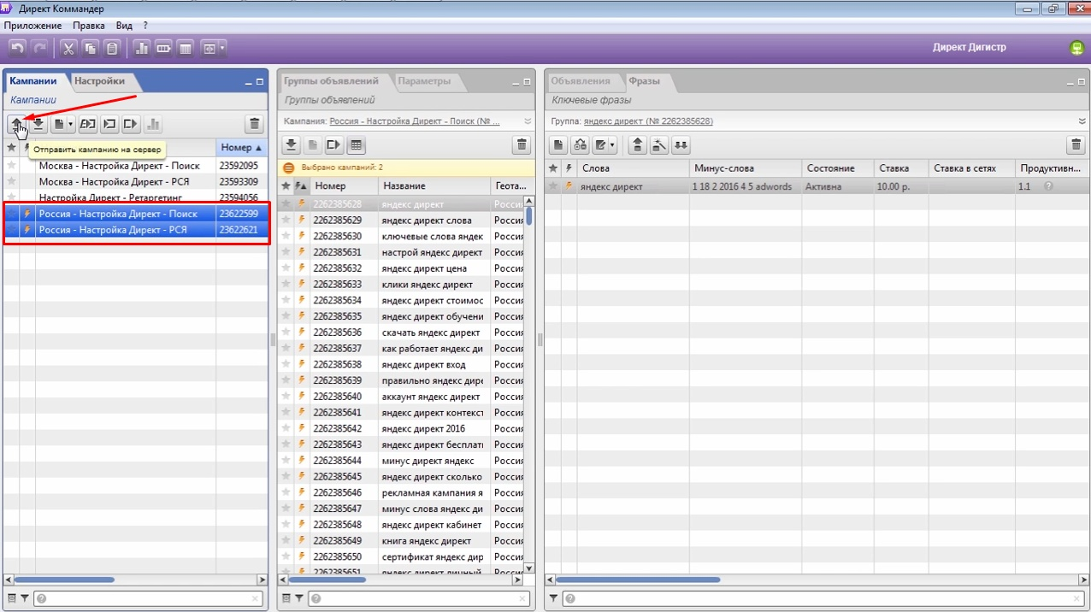1091x612 pixels.
Task: Open the table-grid view in the ad groups toolbar
Action: point(356,145)
